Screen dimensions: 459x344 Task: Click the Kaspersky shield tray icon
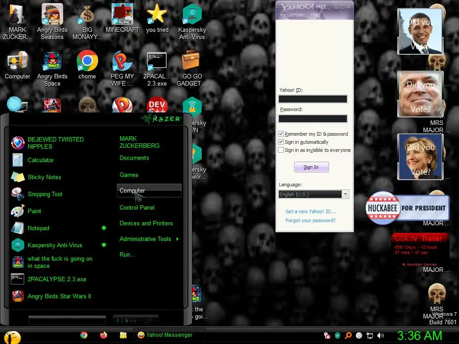[x=338, y=335]
